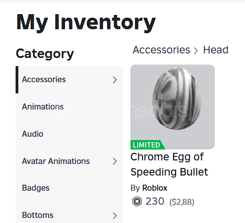The image size is (245, 223).
Task: Click the Robux currency icon
Action: [137, 201]
